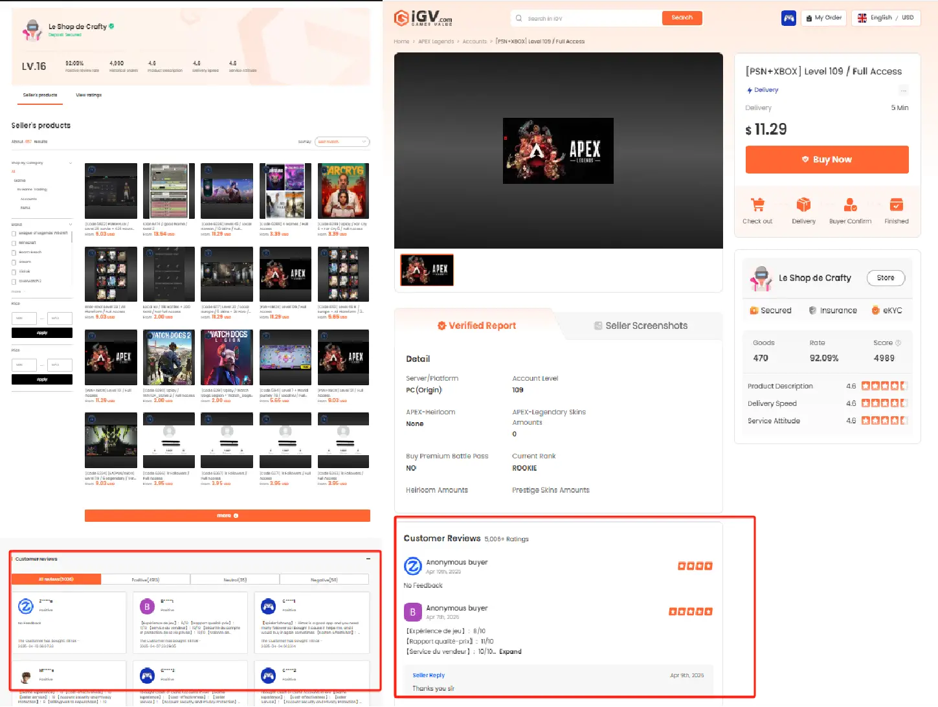Expand the truncated French review text
This screenshot has width=938, height=707.
point(510,652)
